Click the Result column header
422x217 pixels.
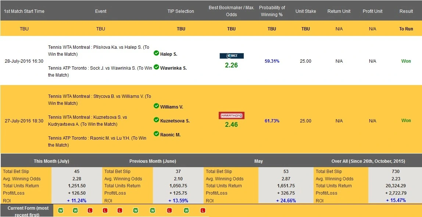[x=406, y=11]
